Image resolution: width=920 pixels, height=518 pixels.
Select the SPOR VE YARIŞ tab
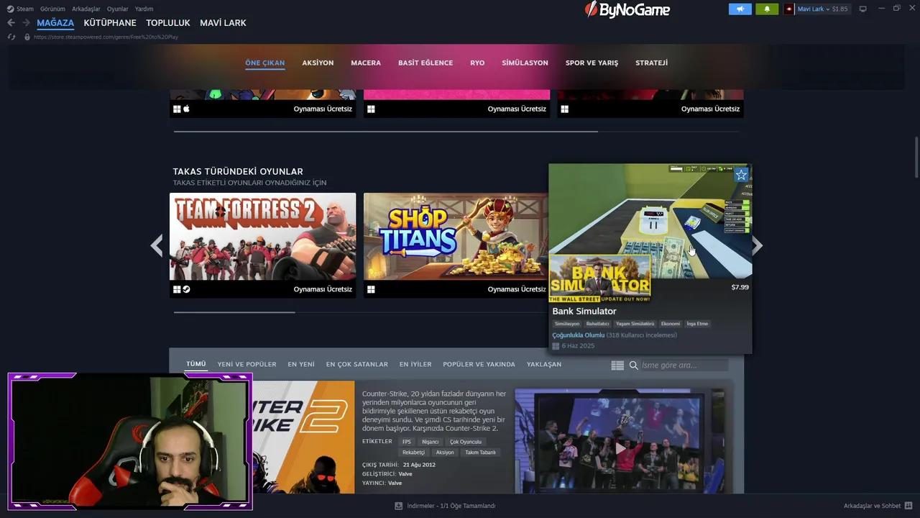[x=592, y=63]
